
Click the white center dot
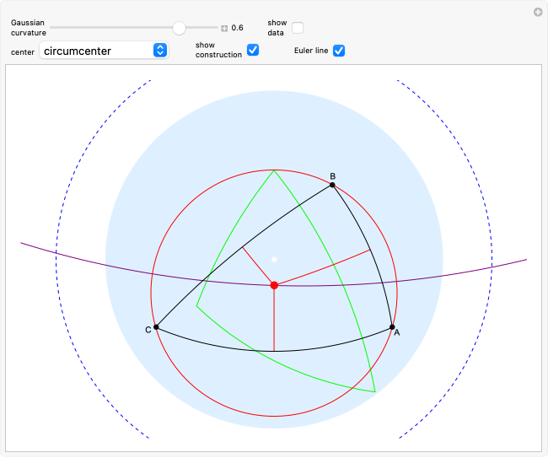pyautogui.click(x=274, y=260)
